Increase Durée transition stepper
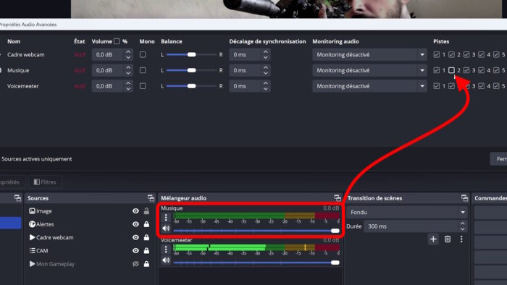 tap(463, 224)
